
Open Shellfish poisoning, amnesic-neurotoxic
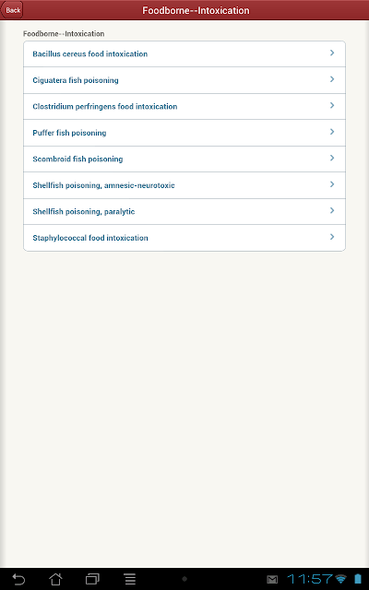184,185
